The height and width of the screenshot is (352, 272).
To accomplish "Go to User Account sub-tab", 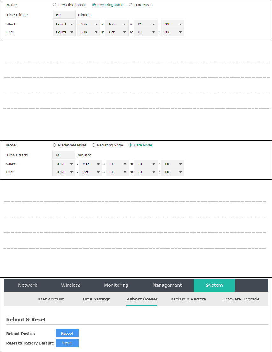I will (51, 299).
